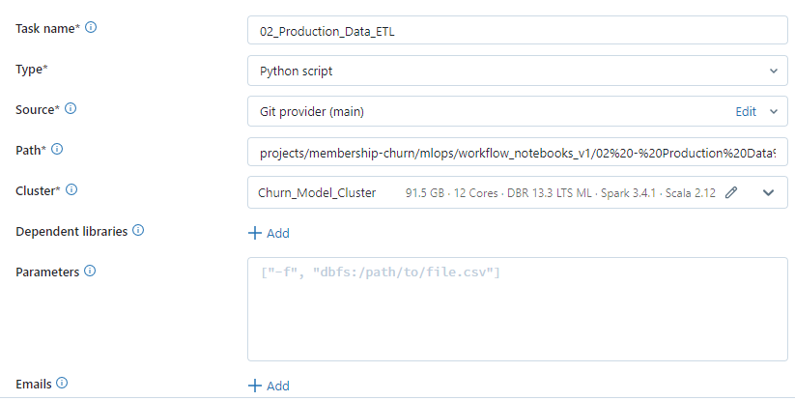
Task: Show the Path field info tooltip icon
Action: pyautogui.click(x=57, y=150)
